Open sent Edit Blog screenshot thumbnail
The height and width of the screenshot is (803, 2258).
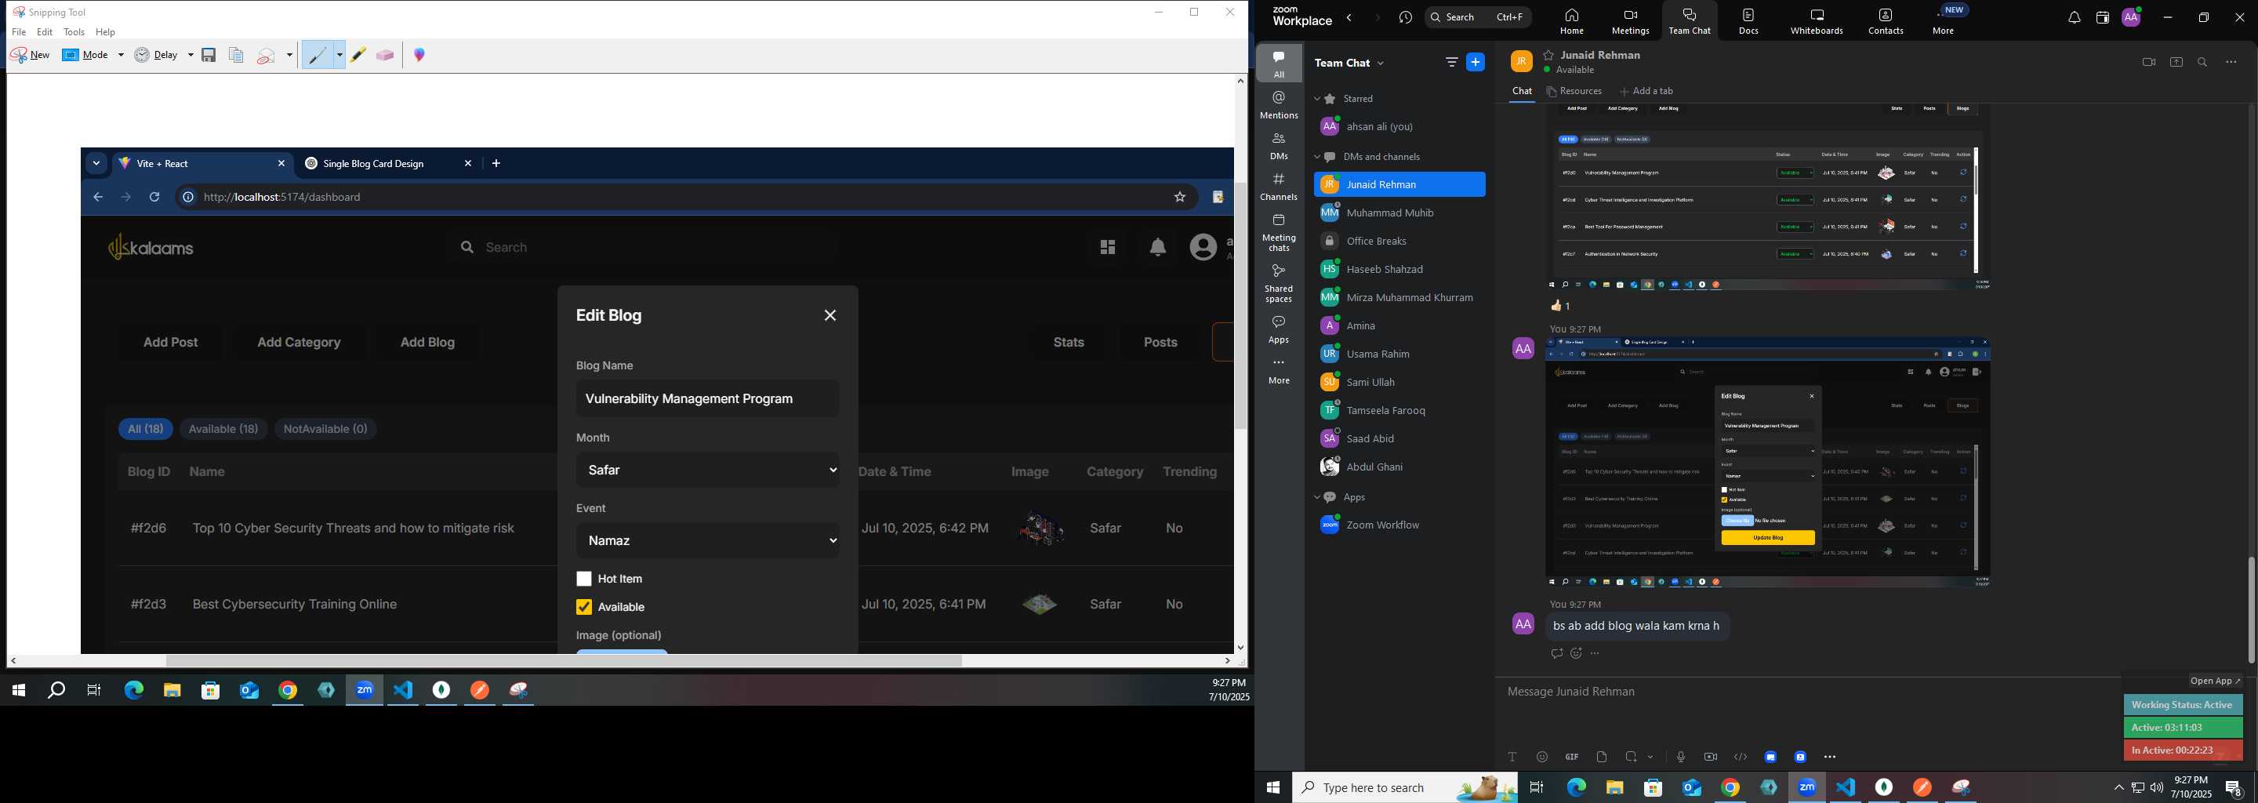tap(1768, 462)
